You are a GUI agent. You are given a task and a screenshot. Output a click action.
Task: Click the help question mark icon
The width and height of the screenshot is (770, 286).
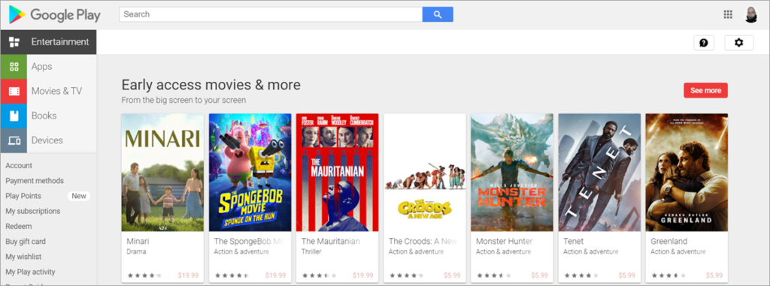(704, 43)
